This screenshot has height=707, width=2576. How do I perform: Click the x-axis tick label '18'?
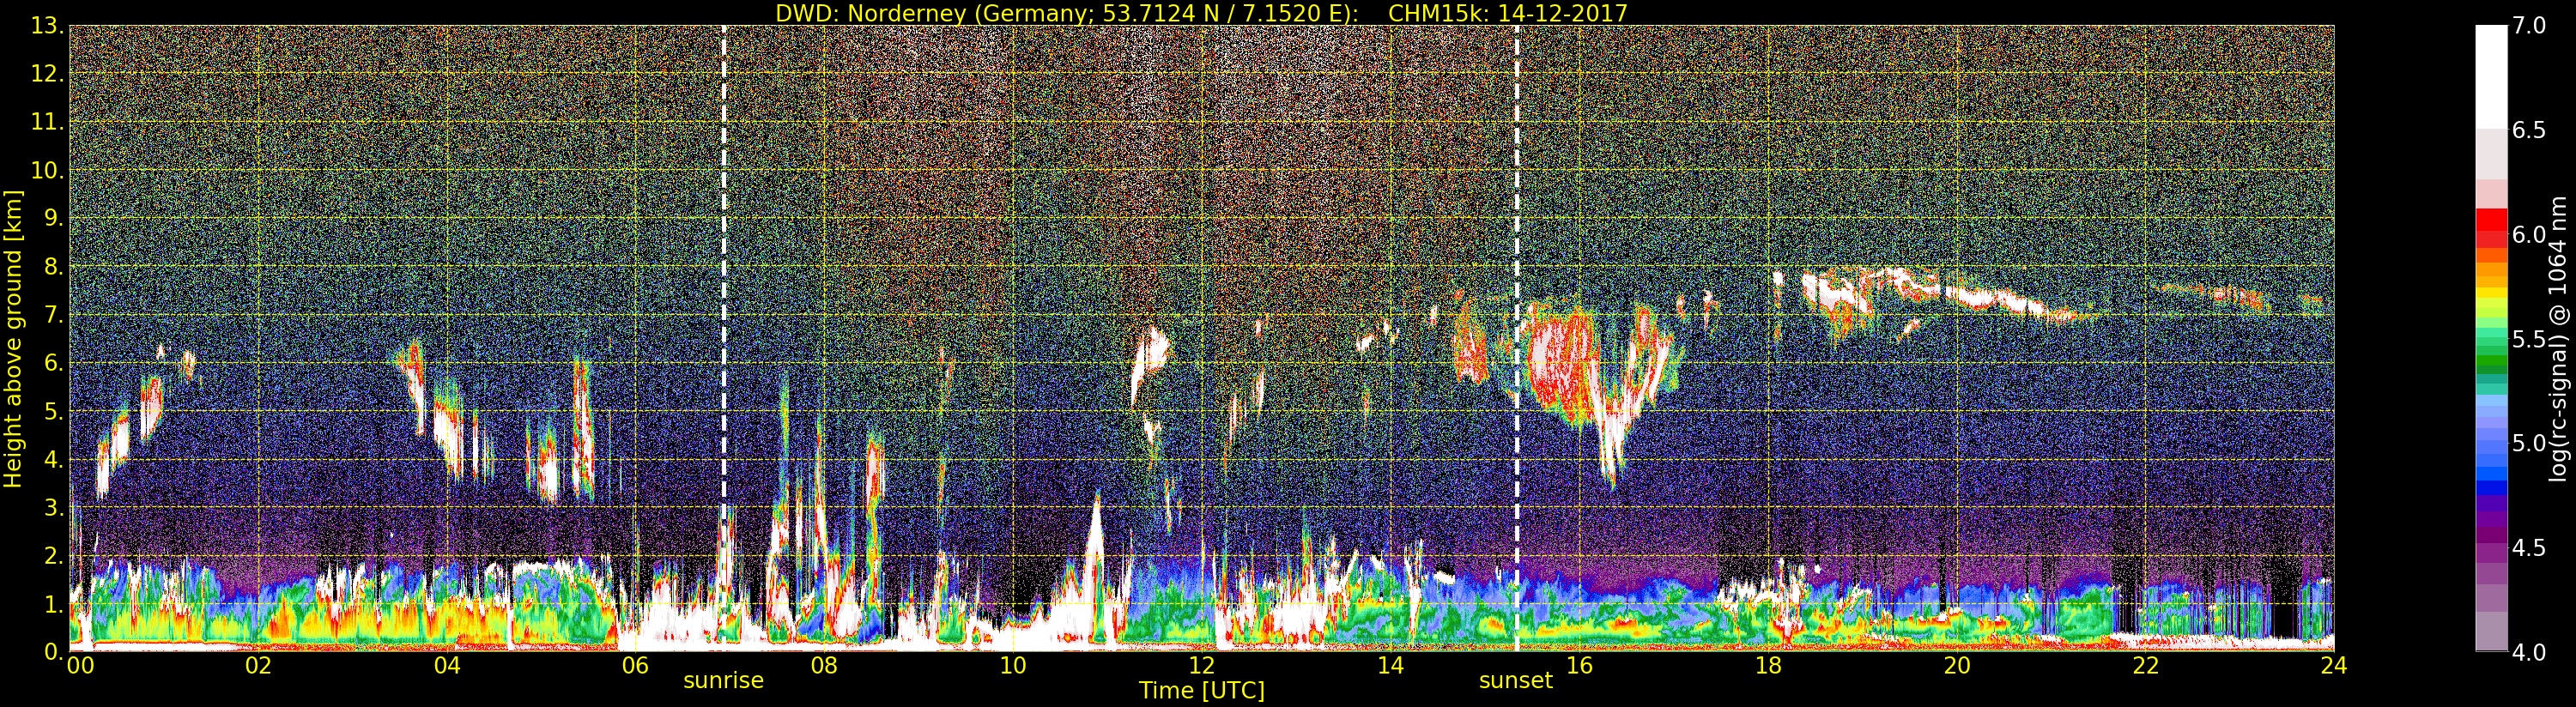tap(1768, 666)
